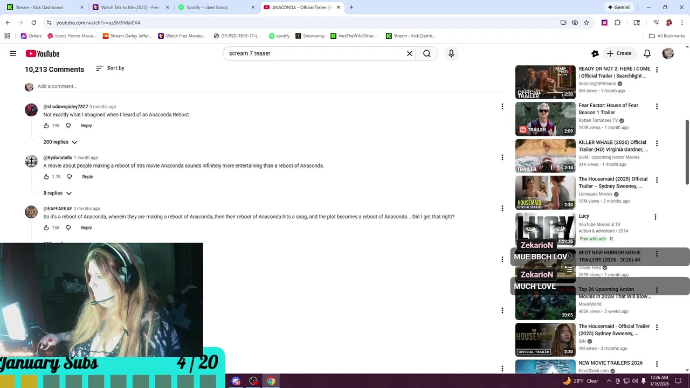This screenshot has height=388, width=690.
Task: Open the Chrome extensions puzzle icon
Action: pyautogui.click(x=618, y=23)
